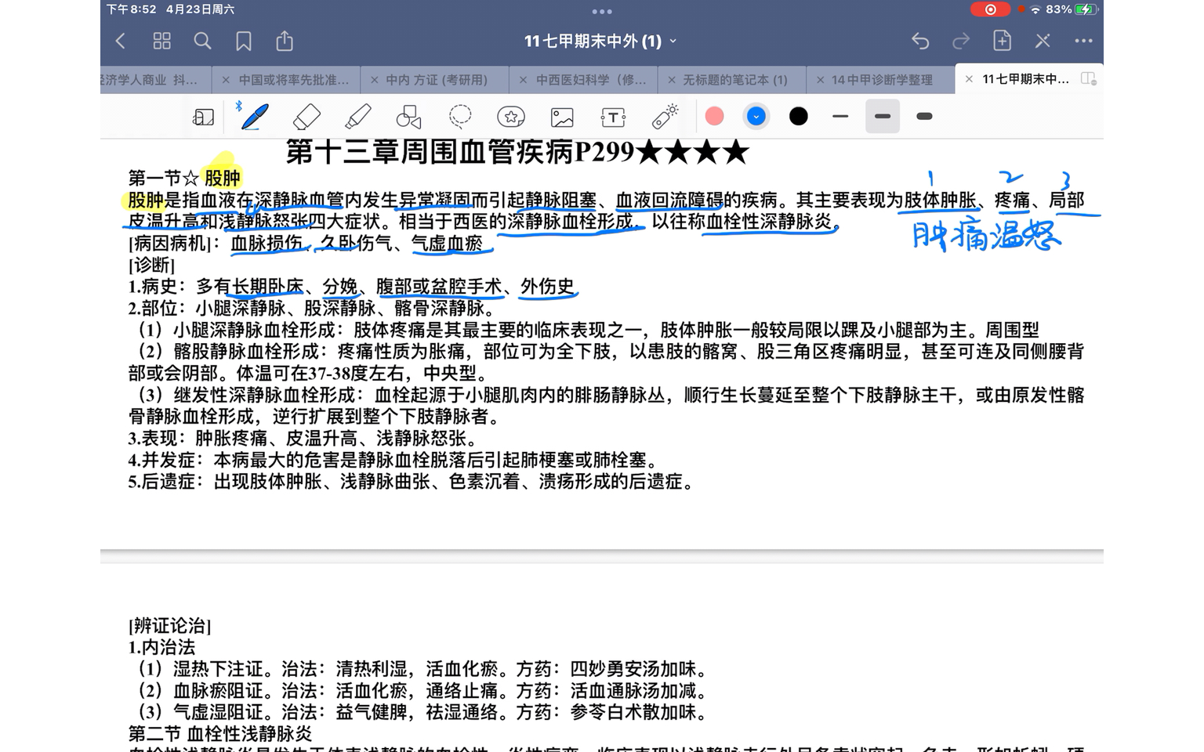Select the medium stroke width
The image size is (1204, 752).
coord(883,117)
